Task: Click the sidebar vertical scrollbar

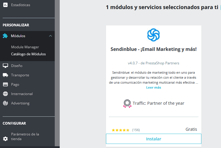Action: (57, 73)
